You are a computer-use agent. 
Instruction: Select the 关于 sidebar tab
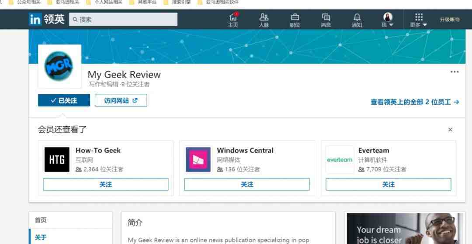tap(70, 237)
